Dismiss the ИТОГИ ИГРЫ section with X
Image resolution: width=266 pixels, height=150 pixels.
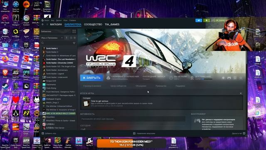(x=241, y=93)
